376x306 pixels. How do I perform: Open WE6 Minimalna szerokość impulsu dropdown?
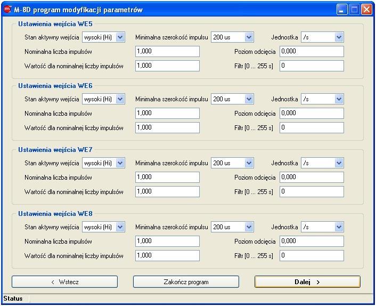(x=232, y=99)
